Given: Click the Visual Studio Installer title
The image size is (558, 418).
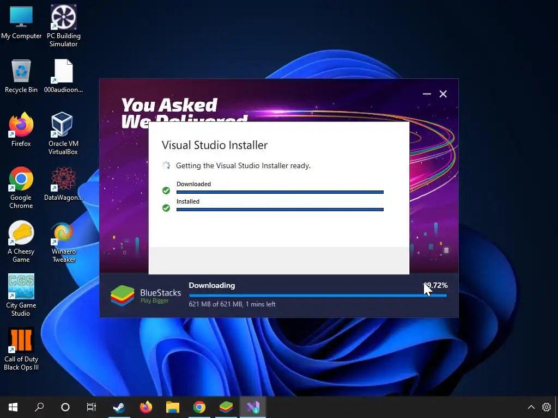Looking at the screenshot, I should point(215,145).
